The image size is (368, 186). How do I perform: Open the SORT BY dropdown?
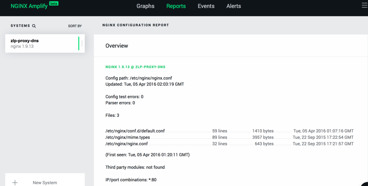75,26
